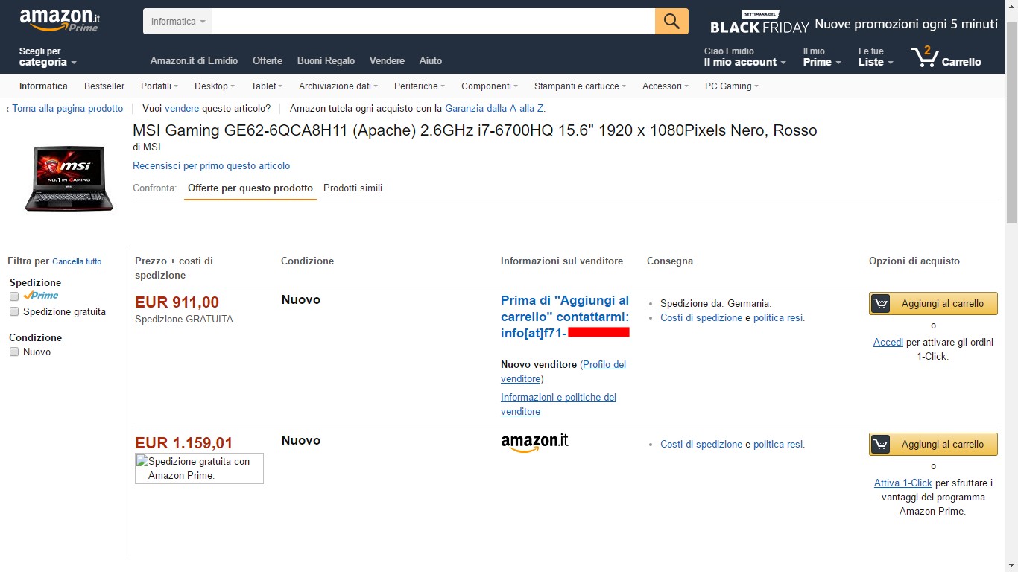Check the Spedizione gratuita filter

[x=14, y=312]
